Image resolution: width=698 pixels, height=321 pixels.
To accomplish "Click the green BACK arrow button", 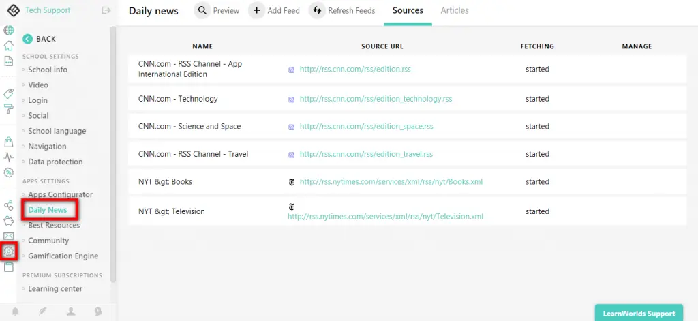I will coord(28,39).
